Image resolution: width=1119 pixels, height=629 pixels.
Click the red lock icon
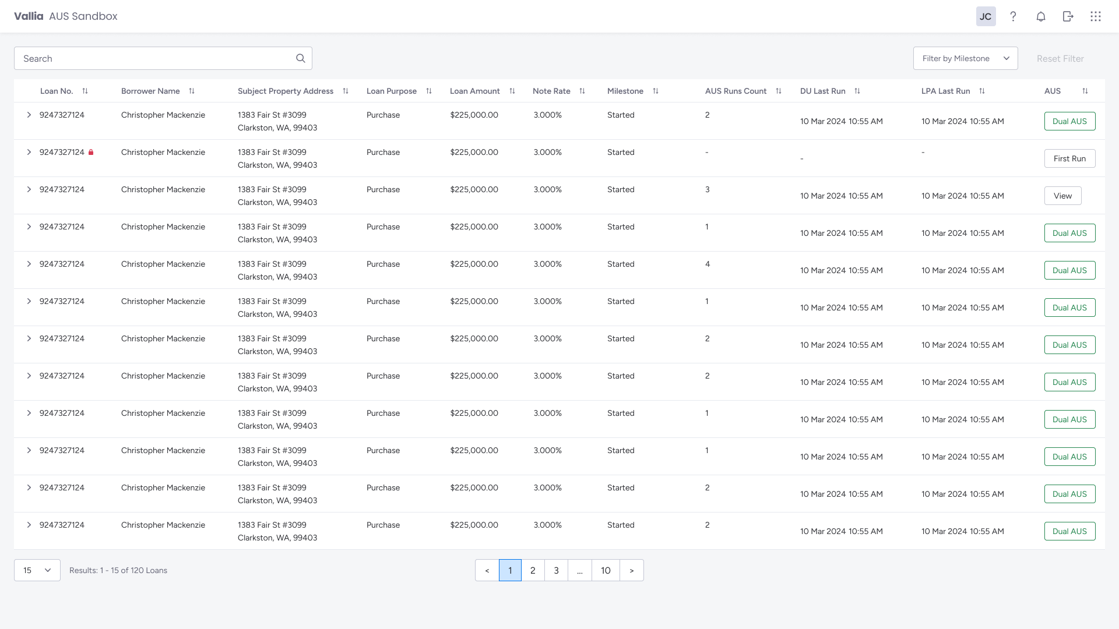[x=91, y=152]
